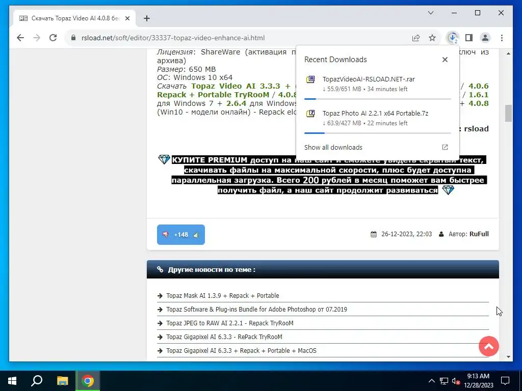Viewport: 522px width, 391px height.
Task: Click the TopazVideoAI-RSLOAD.NET-.rar file icon
Action: 310,79
